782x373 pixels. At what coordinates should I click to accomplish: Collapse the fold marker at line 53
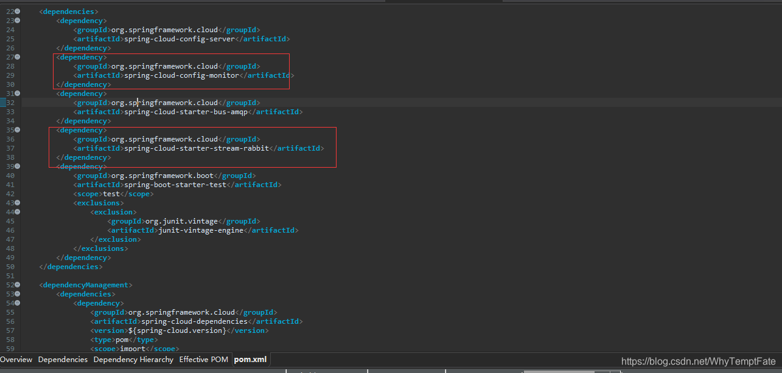(17, 294)
